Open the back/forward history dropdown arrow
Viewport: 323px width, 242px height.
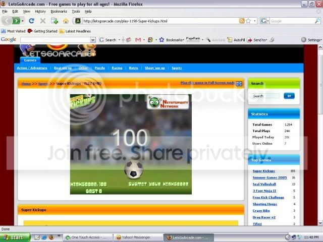coord(22,21)
